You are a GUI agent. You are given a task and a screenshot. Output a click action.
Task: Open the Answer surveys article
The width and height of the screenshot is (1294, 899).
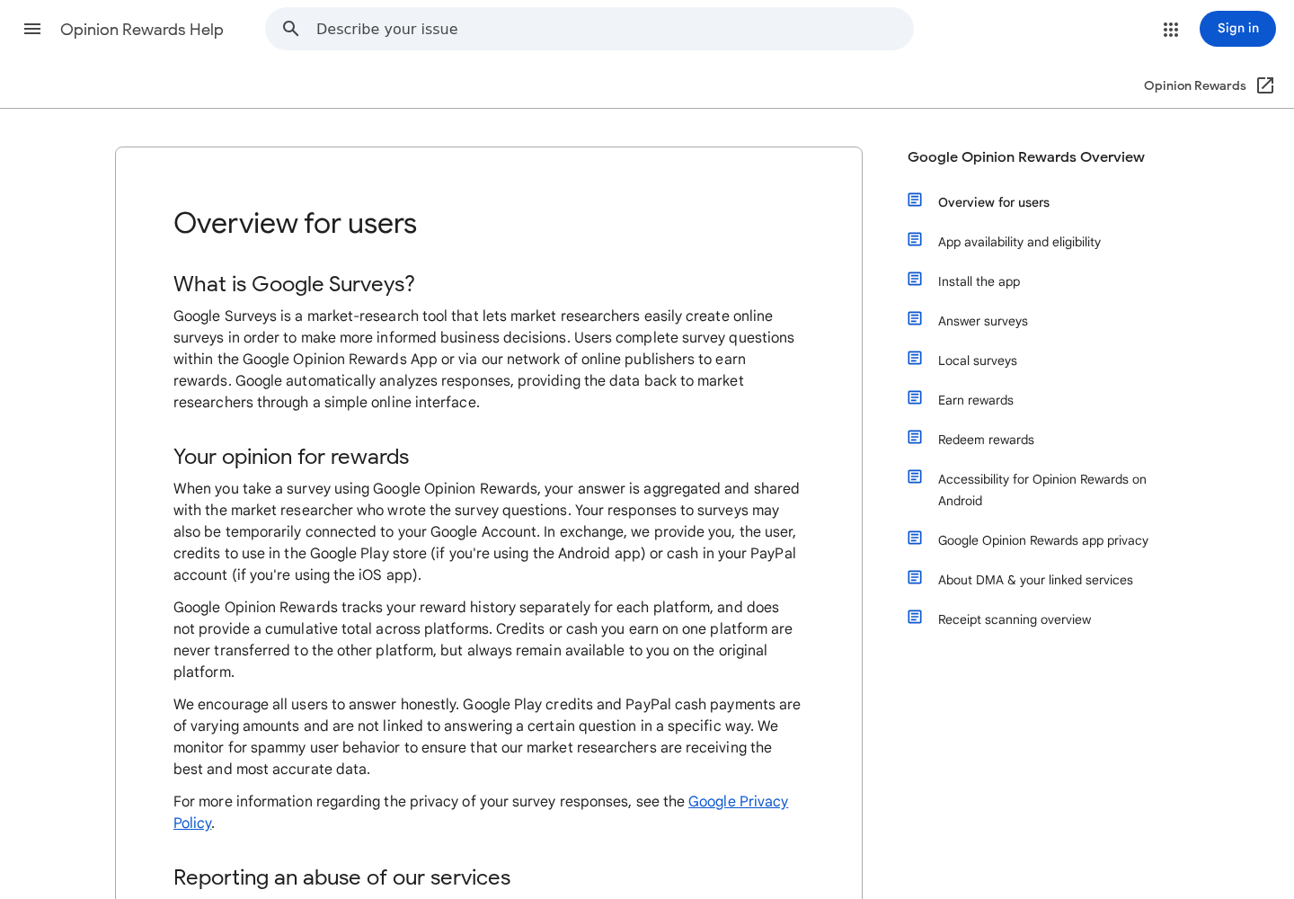[x=983, y=321]
